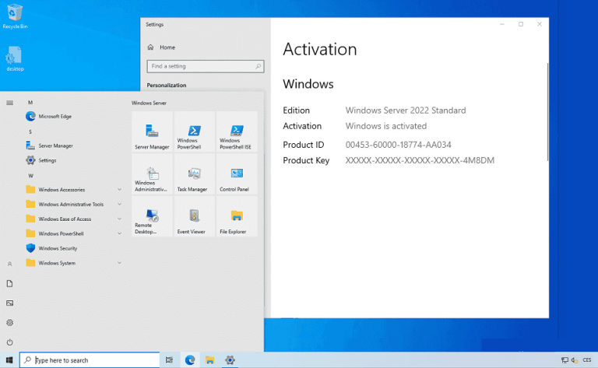598x368 pixels.
Task: Click the CES input language indicator
Action: (x=587, y=360)
